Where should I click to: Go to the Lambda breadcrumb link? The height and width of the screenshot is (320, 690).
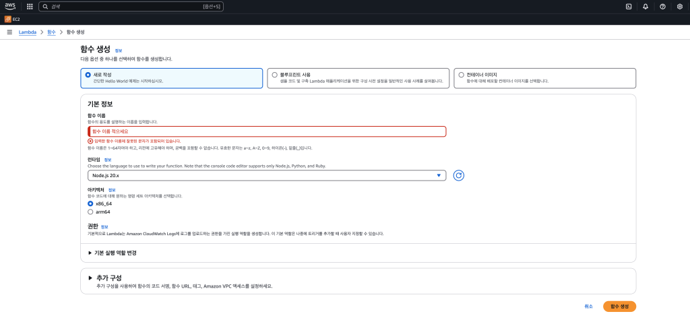click(28, 32)
